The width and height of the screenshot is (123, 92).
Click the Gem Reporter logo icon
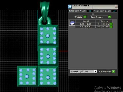pyautogui.click(x=70, y=7)
